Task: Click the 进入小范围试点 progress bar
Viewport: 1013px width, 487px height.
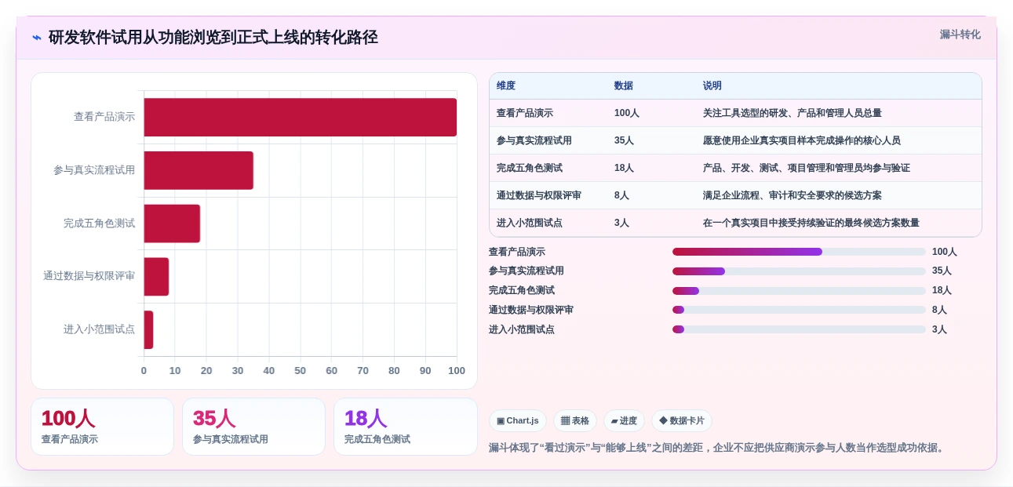Action: 799,329
